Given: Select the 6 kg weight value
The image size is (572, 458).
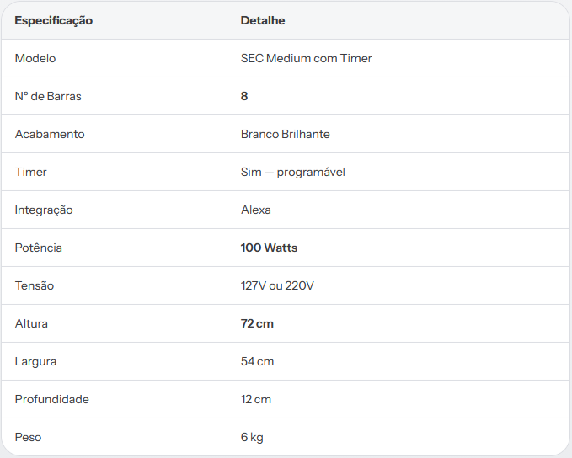Looking at the screenshot, I should pyautogui.click(x=252, y=438).
